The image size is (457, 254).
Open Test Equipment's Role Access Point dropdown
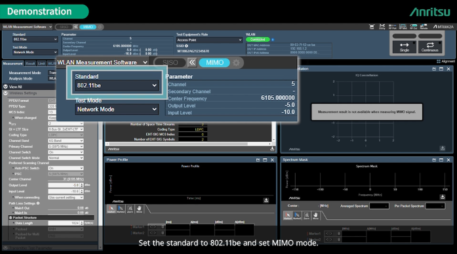click(x=209, y=40)
